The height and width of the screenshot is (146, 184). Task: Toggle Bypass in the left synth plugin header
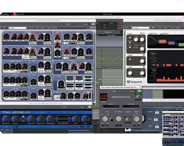[x=86, y=24]
